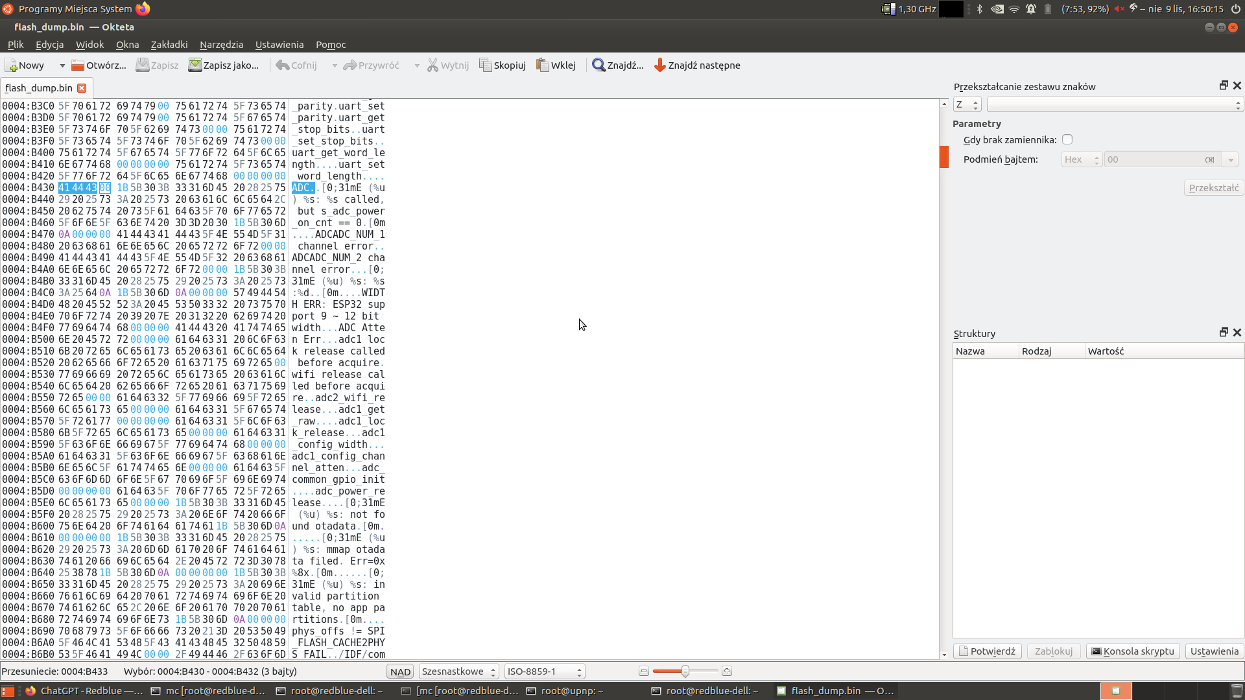Click Zapisz jako save-as icon
The width and height of the screenshot is (1245, 700).
[195, 65]
